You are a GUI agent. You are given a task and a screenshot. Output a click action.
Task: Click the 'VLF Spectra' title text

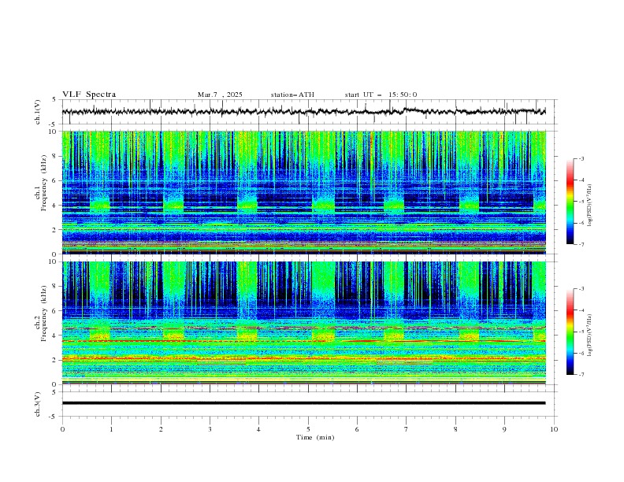tap(89, 95)
